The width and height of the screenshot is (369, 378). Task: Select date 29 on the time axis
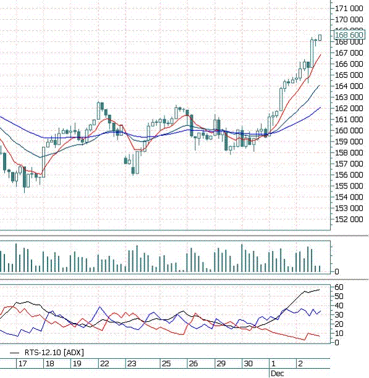[x=221, y=364]
